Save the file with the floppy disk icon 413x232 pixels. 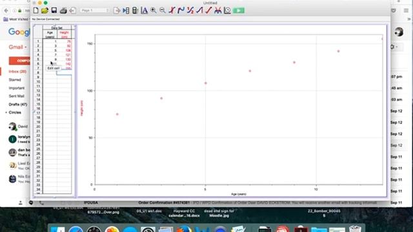[54, 10]
